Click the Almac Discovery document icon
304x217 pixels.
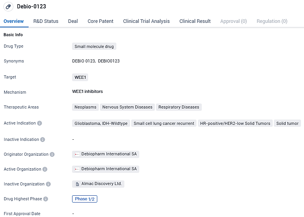tap(77, 184)
